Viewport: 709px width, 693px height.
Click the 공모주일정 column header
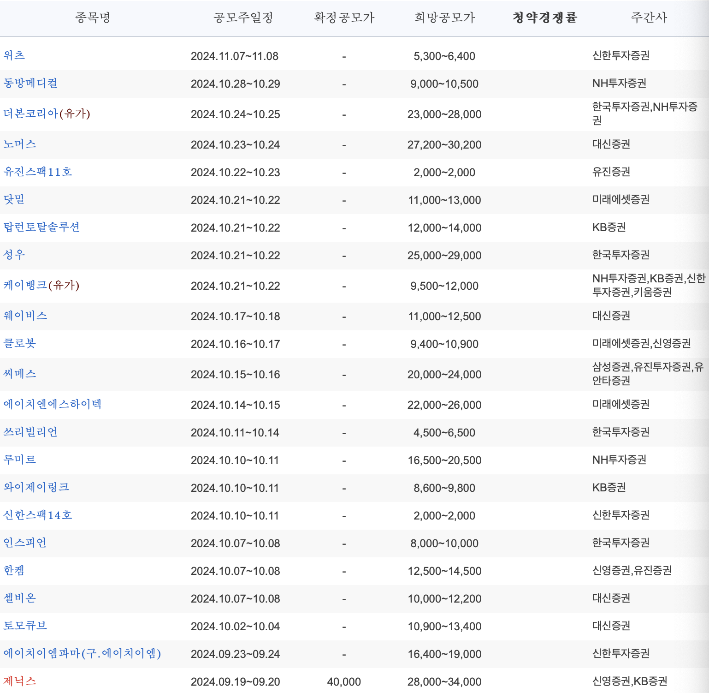click(x=243, y=18)
